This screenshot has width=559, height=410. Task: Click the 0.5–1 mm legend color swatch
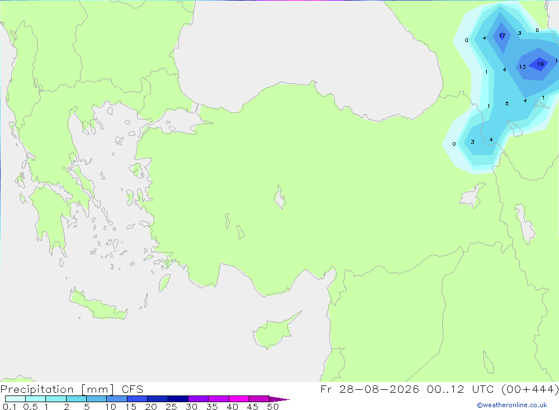[36, 399]
